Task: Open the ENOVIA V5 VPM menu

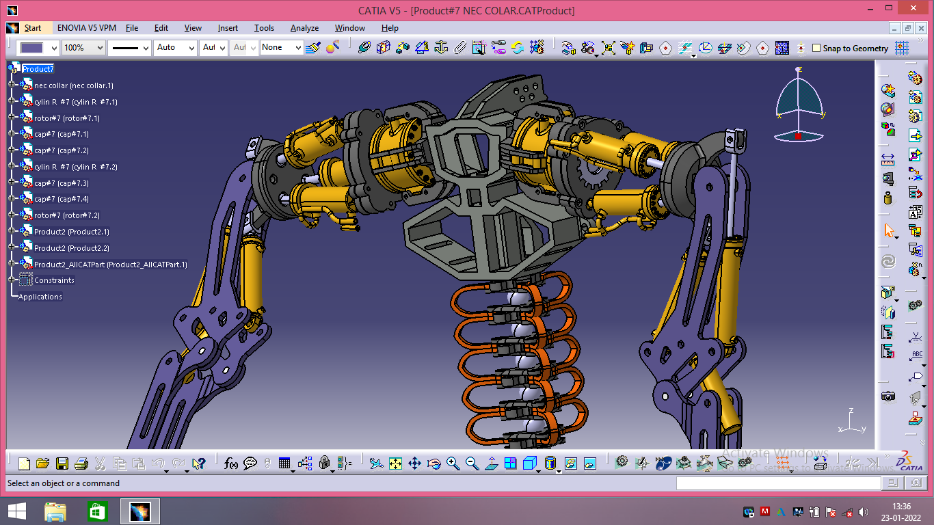Action: point(87,28)
